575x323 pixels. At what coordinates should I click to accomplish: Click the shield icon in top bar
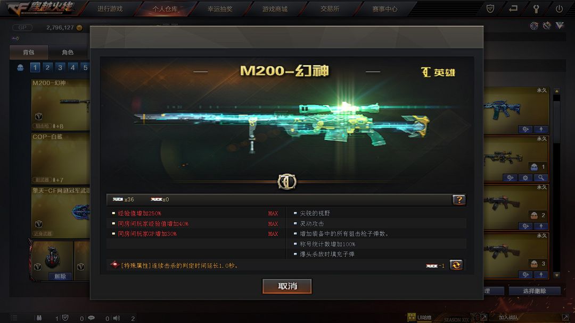coord(490,9)
